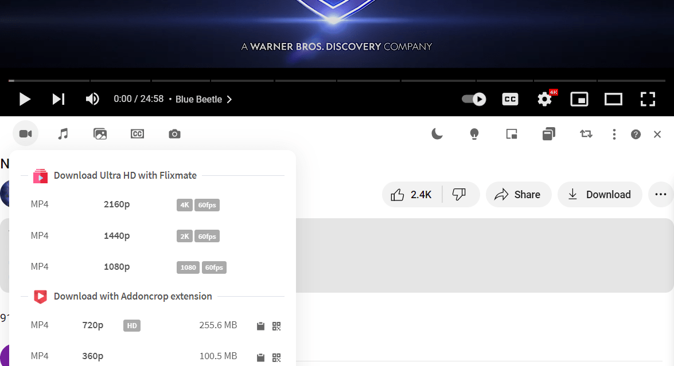Click the question mark help icon
Screen dimensions: 674x366
point(636,135)
